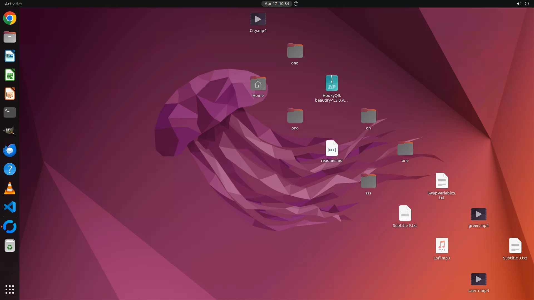Select the HookyQR beautify zip archive
Image resolution: width=534 pixels, height=300 pixels.
click(x=332, y=83)
